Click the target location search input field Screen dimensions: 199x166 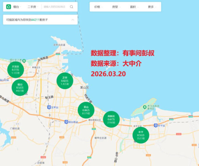coord(55,7)
